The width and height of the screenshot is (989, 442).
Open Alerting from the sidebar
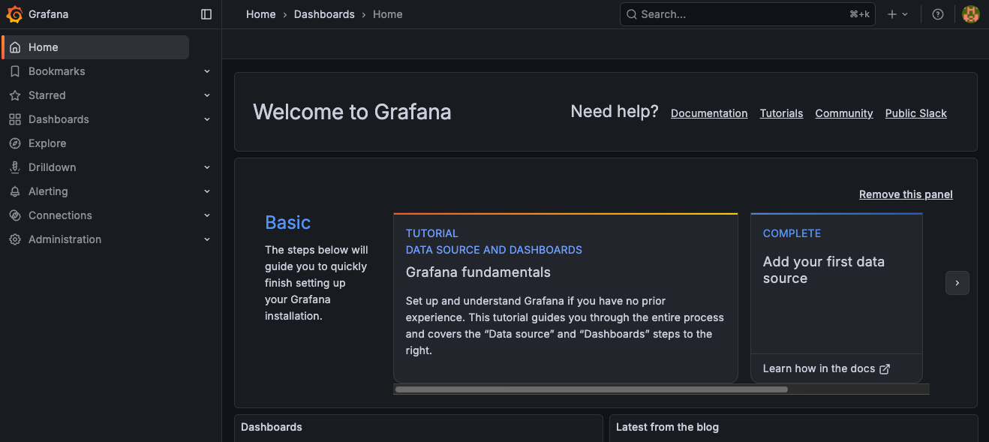pos(47,191)
